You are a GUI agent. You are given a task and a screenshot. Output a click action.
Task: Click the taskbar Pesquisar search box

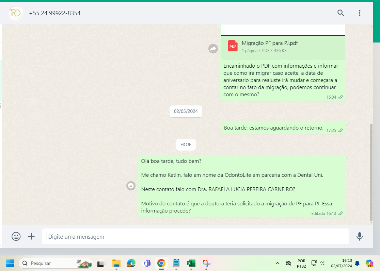(56, 263)
